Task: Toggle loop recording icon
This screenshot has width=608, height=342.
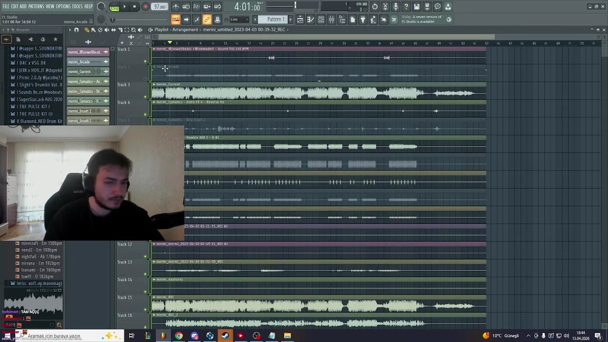Action: point(218,7)
